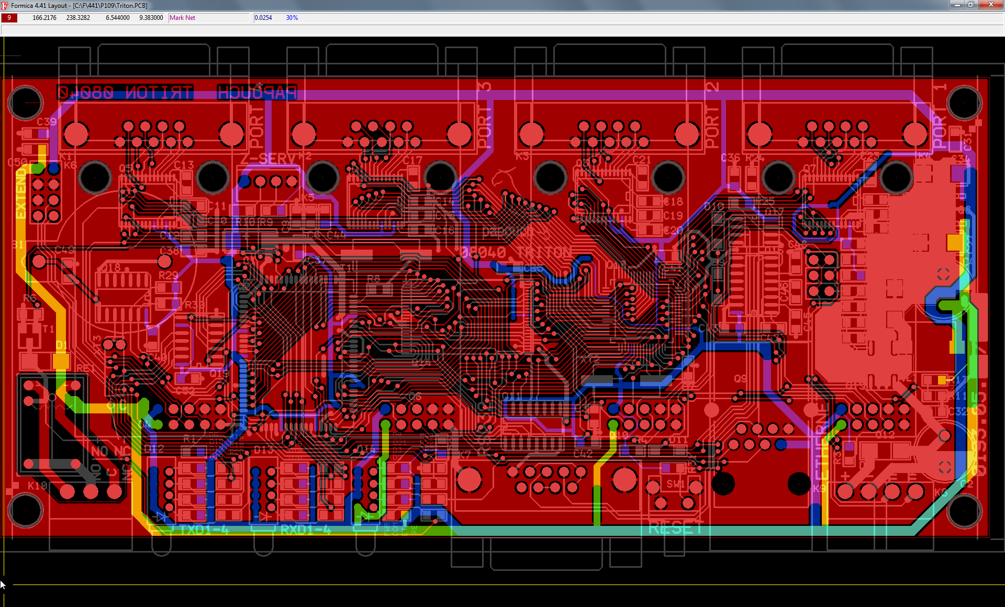Click the D1 diode designator
This screenshot has width=1005, height=607.
(x=62, y=345)
